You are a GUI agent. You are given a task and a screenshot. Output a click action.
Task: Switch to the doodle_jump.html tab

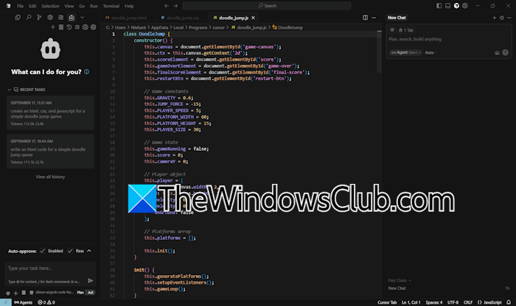pos(126,18)
